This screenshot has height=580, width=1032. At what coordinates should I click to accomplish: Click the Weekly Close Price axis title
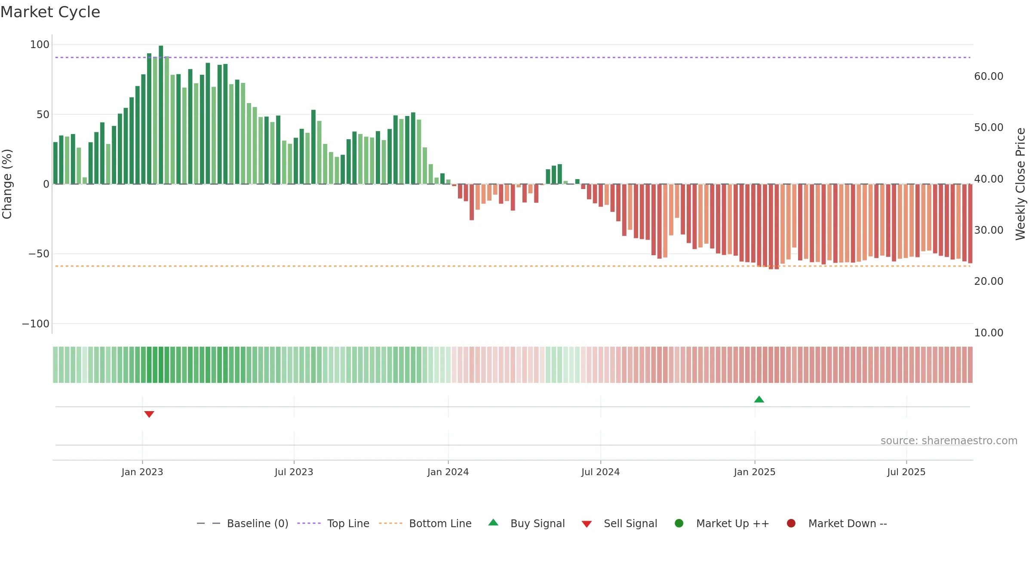coord(1020,184)
